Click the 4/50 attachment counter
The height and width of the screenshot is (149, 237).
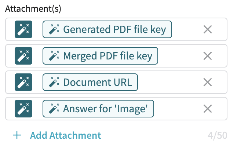217,135
